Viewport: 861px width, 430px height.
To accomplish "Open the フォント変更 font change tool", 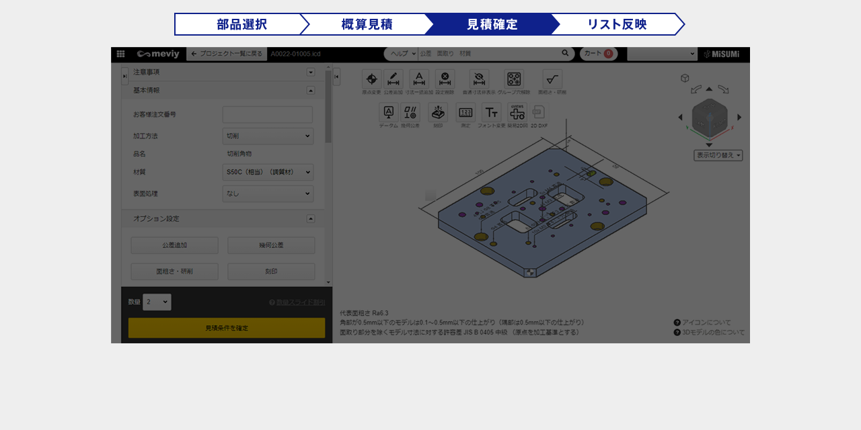I will point(491,112).
